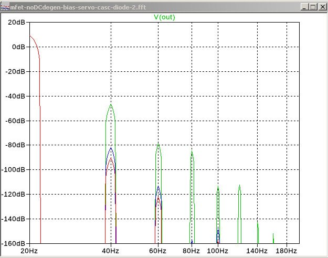Click the blue peak at 40Hz
Image resolution: width=328 pixels, height=258 pixels.
tap(111, 148)
